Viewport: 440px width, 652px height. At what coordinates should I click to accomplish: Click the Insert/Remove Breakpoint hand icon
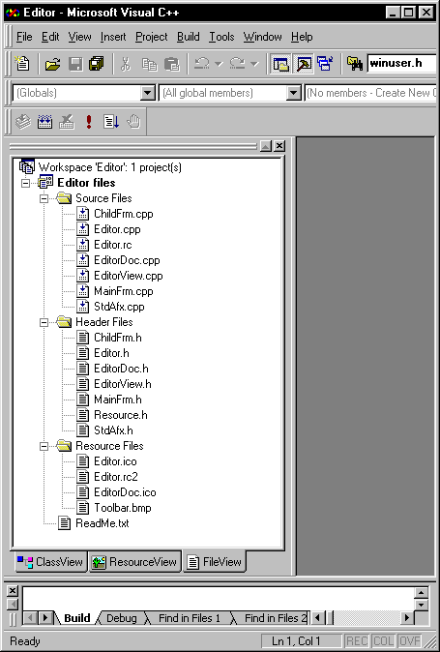(133, 122)
